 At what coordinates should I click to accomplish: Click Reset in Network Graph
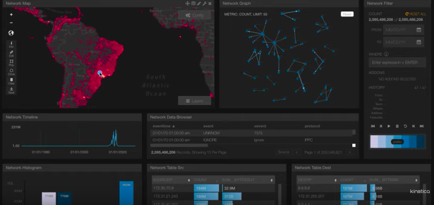(x=347, y=14)
